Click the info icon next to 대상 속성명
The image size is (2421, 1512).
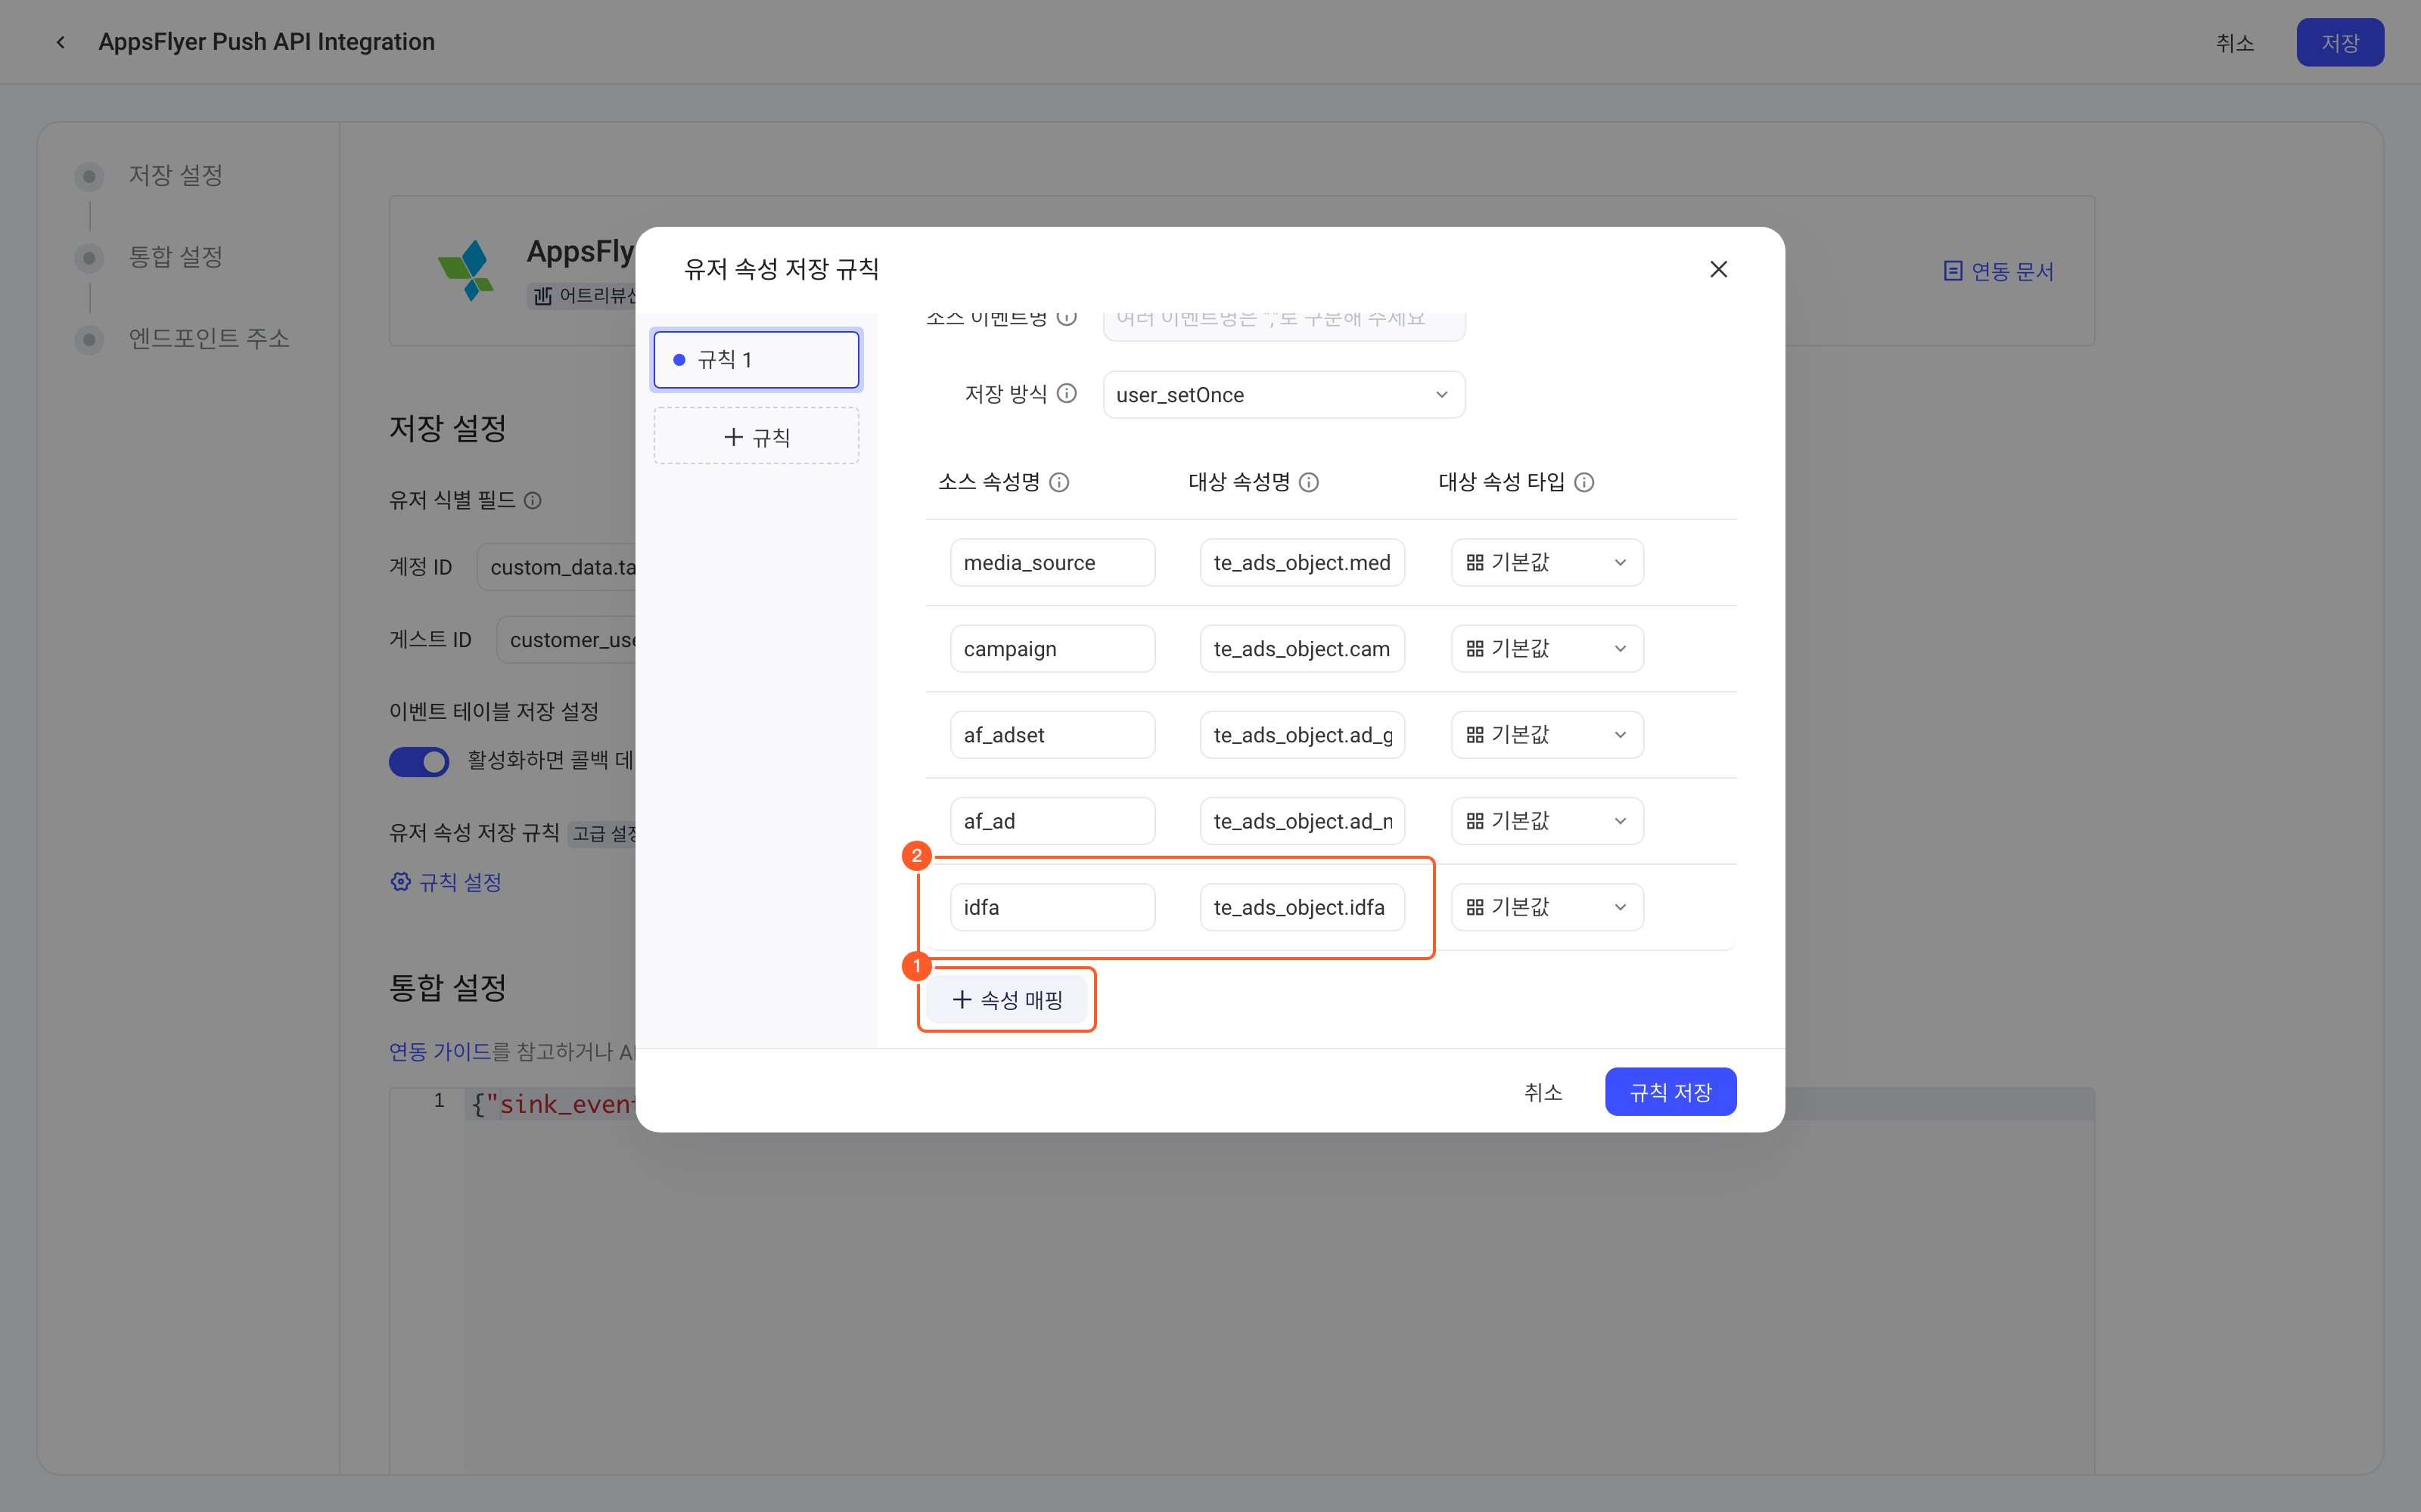[x=1309, y=482]
